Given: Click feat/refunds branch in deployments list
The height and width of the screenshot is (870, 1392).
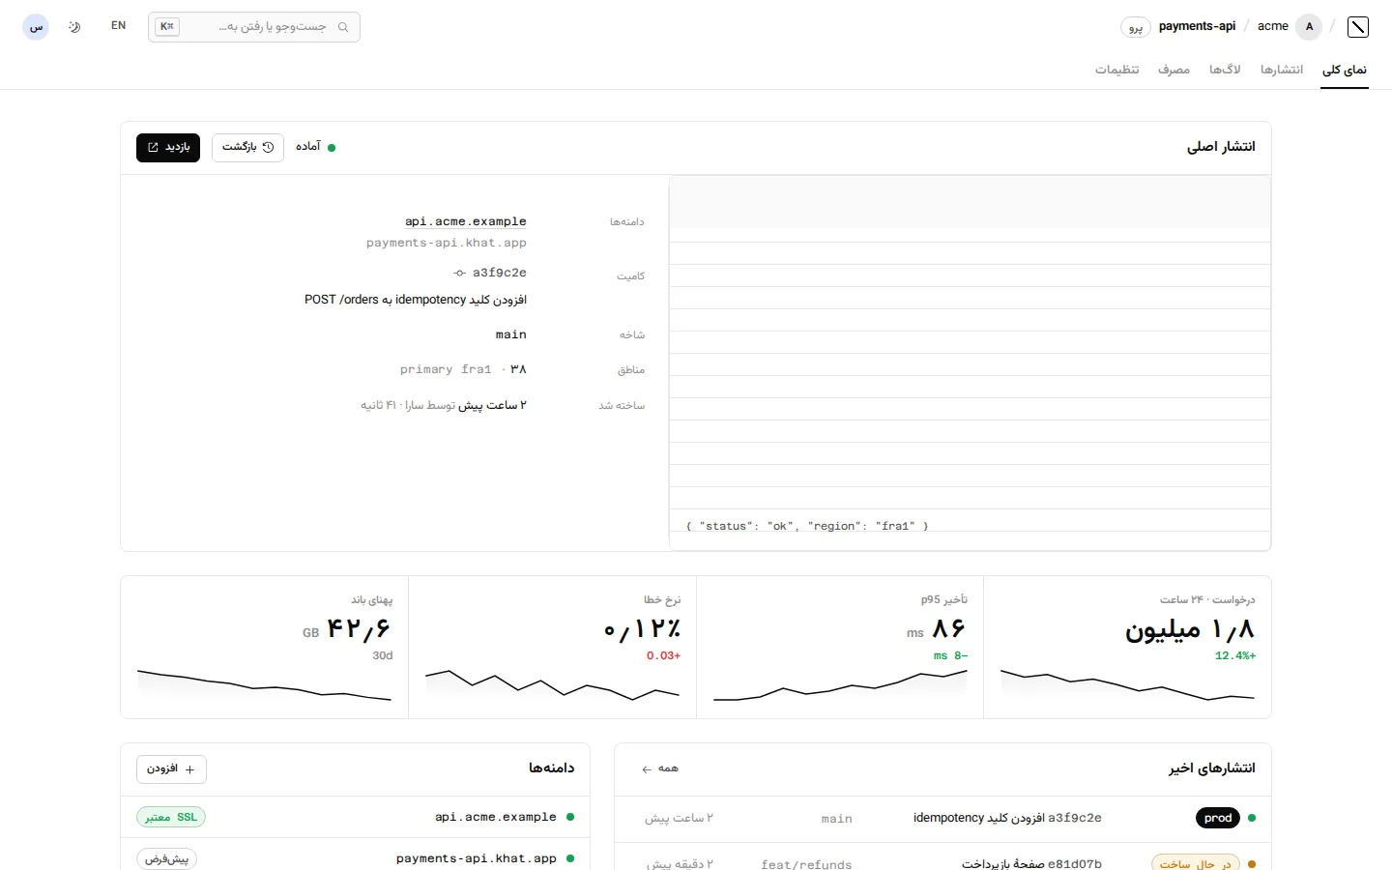Looking at the screenshot, I should pos(806,863).
